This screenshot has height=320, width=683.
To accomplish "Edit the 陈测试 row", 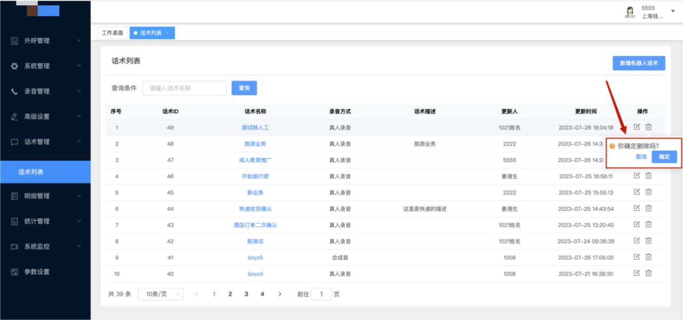I will pyautogui.click(x=637, y=241).
